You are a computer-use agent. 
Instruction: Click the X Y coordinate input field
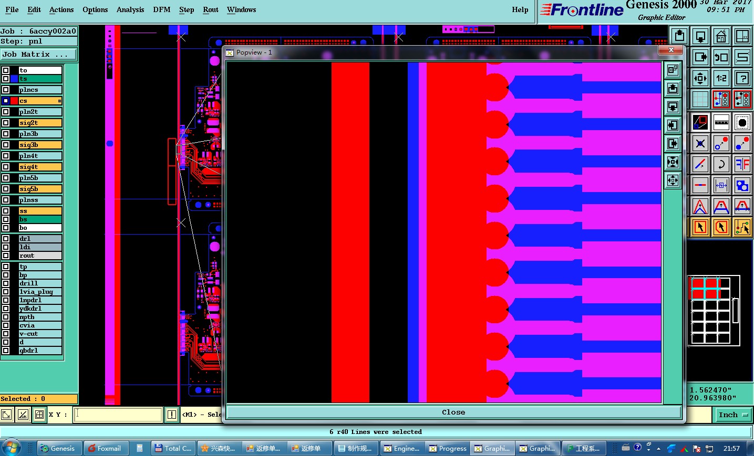tap(118, 415)
